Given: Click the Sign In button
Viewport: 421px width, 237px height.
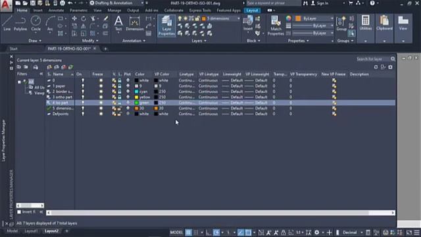Looking at the screenshot, I should (320, 3).
